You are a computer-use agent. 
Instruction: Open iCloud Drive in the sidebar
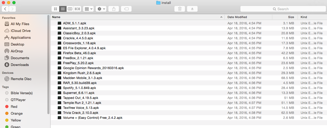tap(21, 31)
